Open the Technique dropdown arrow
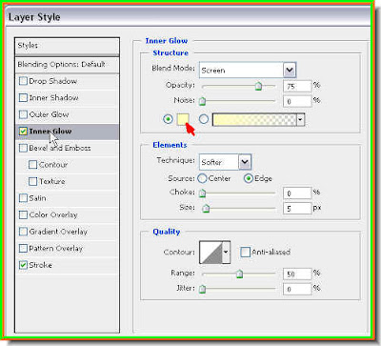The image size is (381, 346). [x=245, y=162]
